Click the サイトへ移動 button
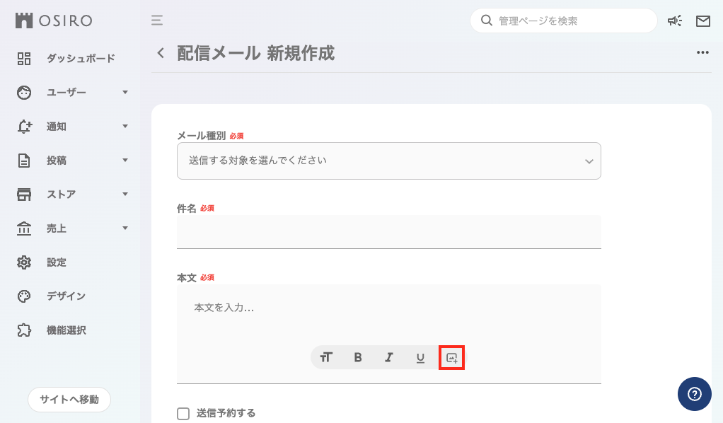 pos(69,400)
